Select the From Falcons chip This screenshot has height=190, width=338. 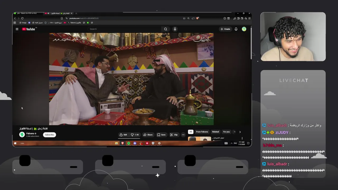click(202, 132)
